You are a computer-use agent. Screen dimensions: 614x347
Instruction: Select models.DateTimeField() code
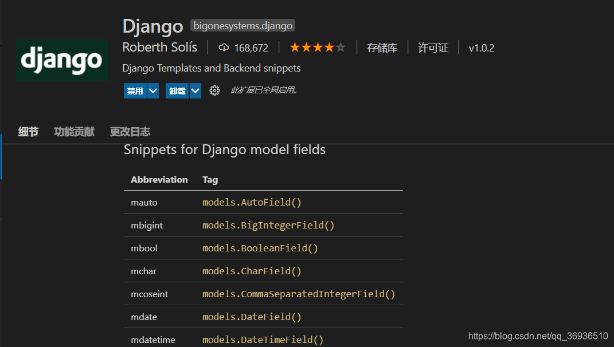click(x=263, y=340)
